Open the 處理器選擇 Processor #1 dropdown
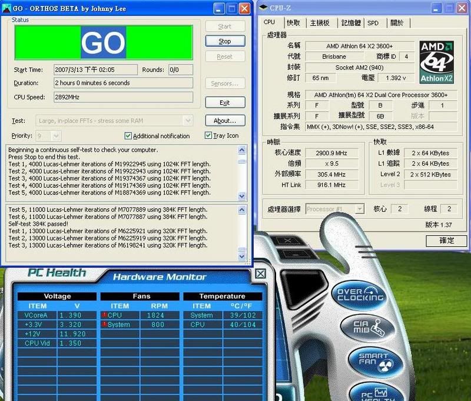This screenshot has height=401, width=471. click(x=359, y=209)
